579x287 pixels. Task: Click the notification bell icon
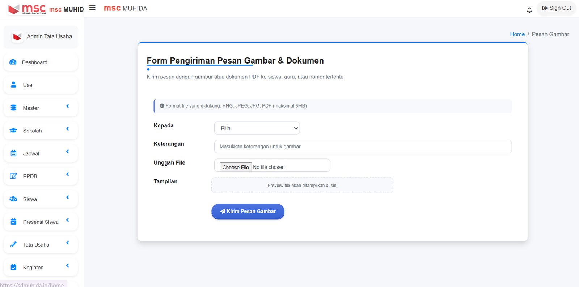[529, 10]
